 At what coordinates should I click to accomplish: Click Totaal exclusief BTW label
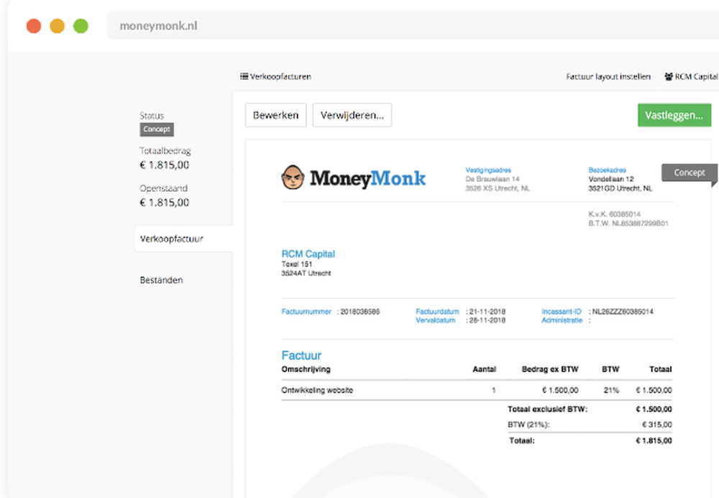pos(547,409)
